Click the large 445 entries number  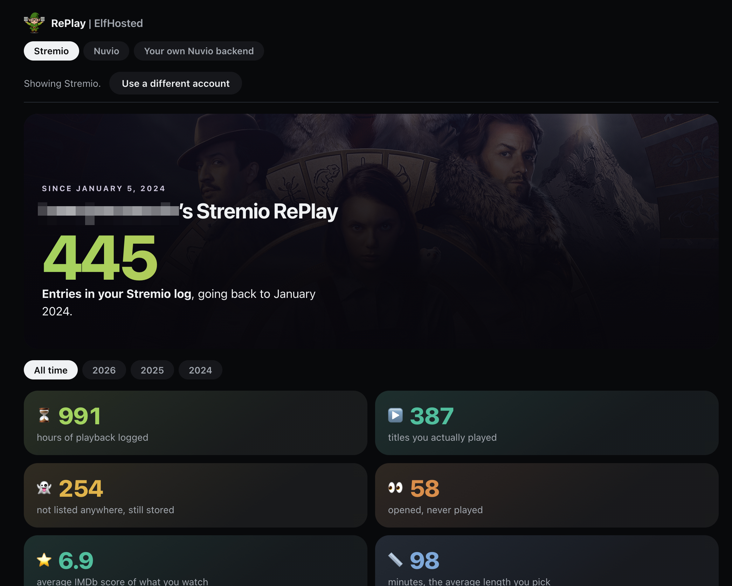100,258
